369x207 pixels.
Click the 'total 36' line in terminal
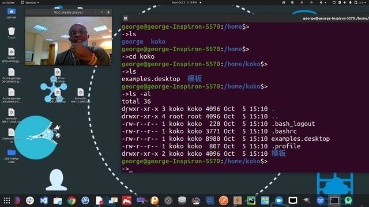[136, 101]
